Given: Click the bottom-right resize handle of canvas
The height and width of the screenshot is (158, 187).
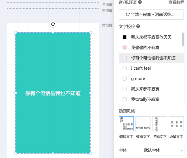Looking at the screenshot, I should [91, 153].
